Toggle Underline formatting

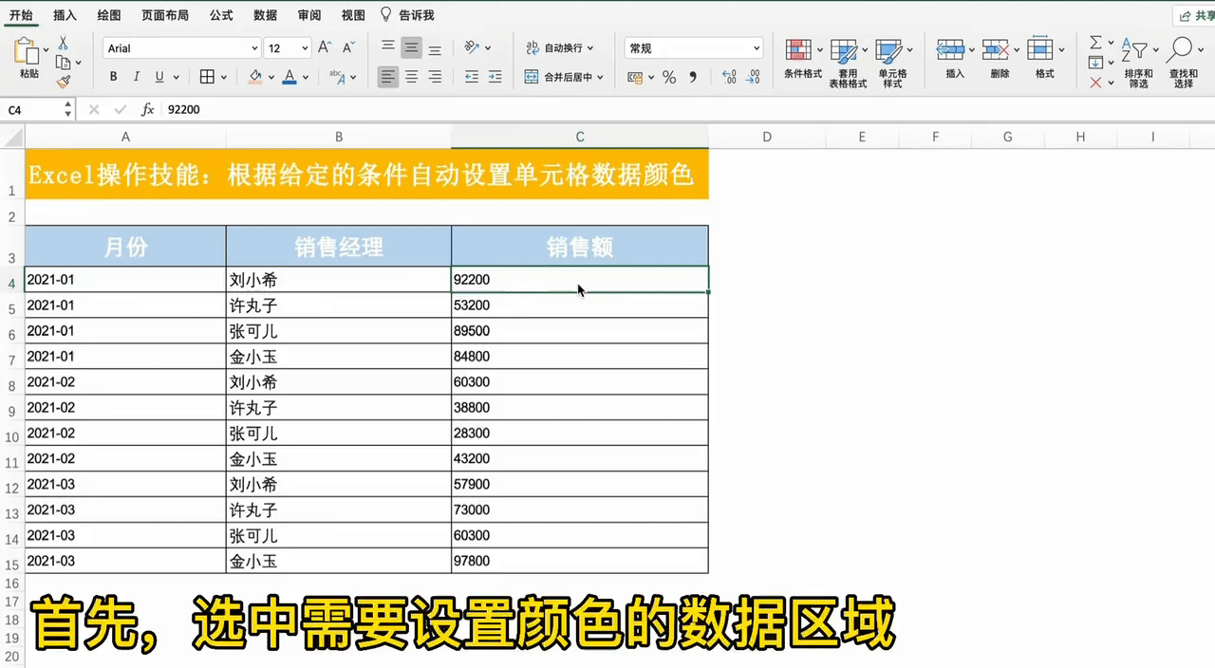[159, 77]
